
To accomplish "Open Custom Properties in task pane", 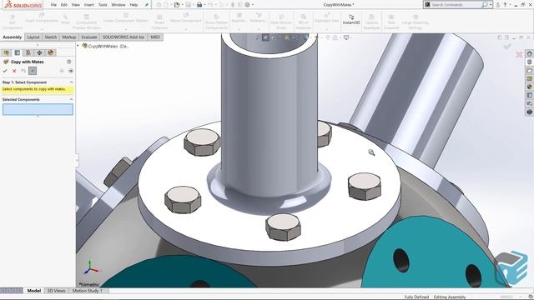I will [x=530, y=95].
